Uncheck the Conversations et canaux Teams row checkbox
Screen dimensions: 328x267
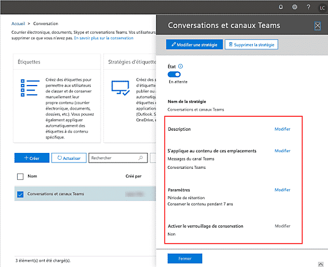pyautogui.click(x=21, y=194)
